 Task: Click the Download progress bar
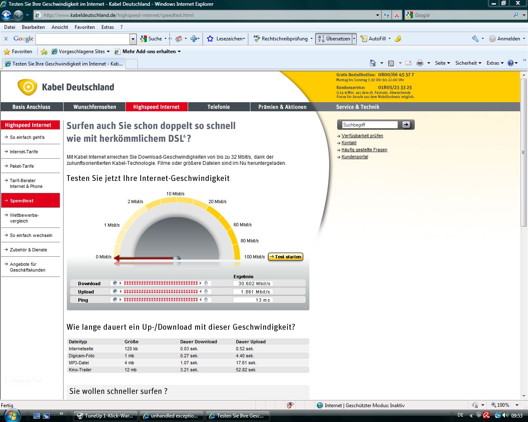(x=161, y=283)
